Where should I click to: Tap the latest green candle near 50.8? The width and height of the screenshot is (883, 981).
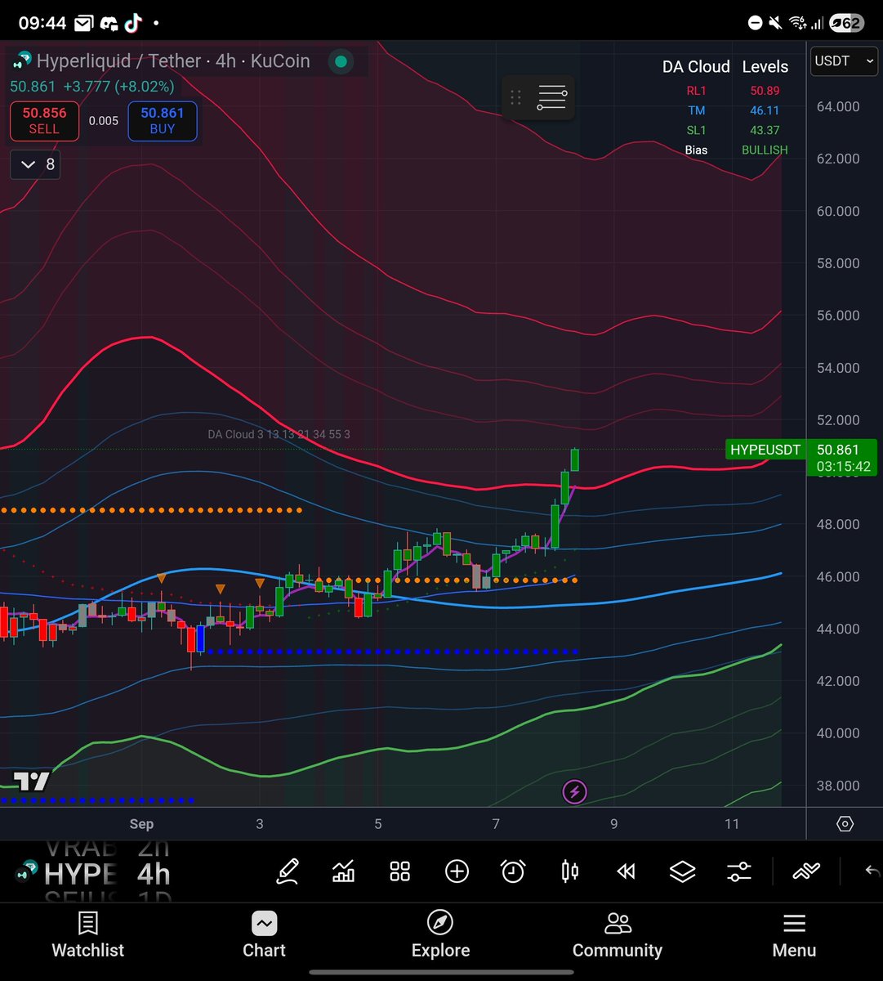tap(575, 459)
